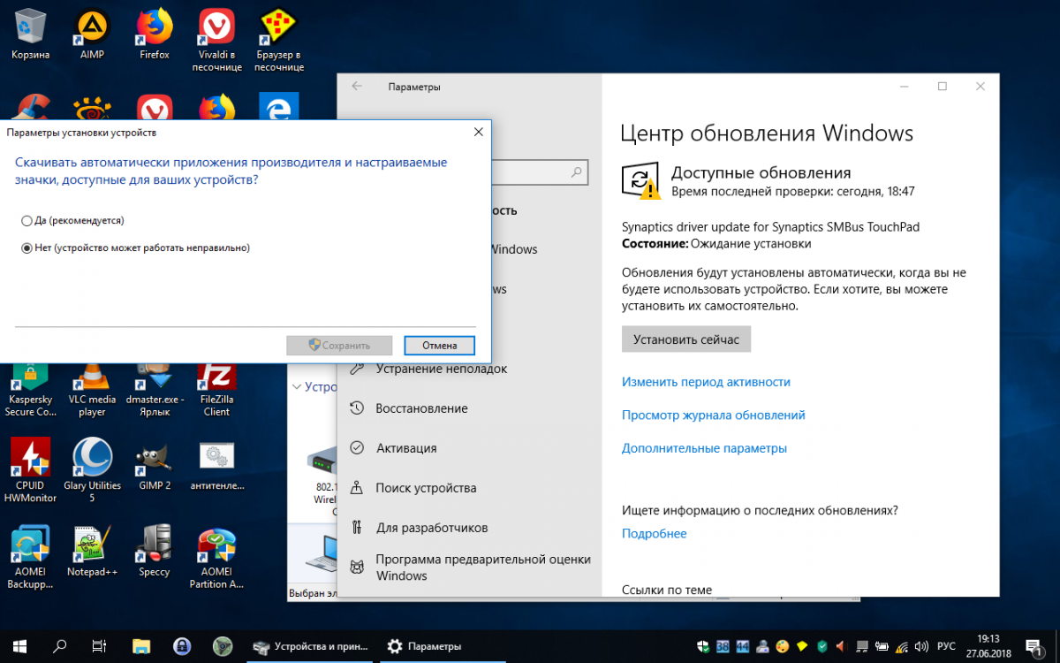
Task: Select the 'Да (рекомендуется)' radio option
Action: pyautogui.click(x=26, y=220)
